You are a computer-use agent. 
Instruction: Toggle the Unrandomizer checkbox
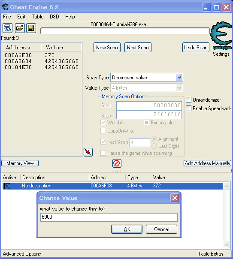[188, 100]
